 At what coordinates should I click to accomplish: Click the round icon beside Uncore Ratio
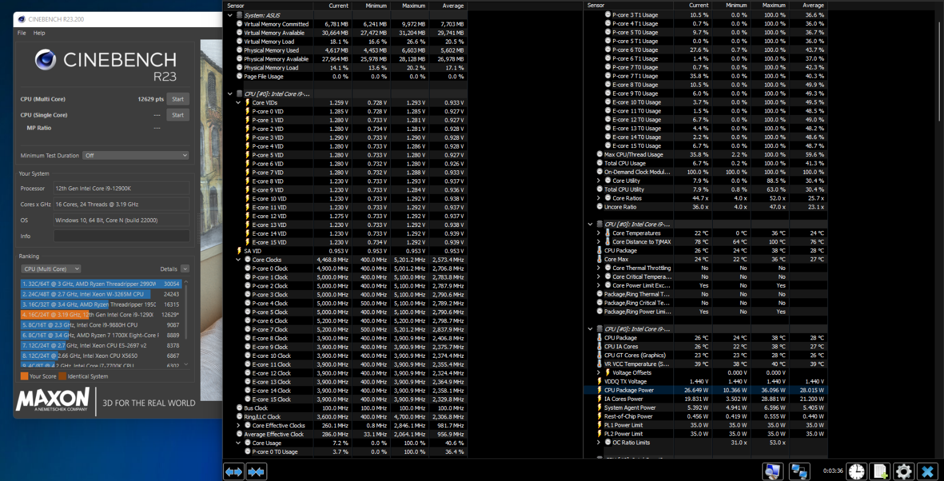tap(599, 207)
